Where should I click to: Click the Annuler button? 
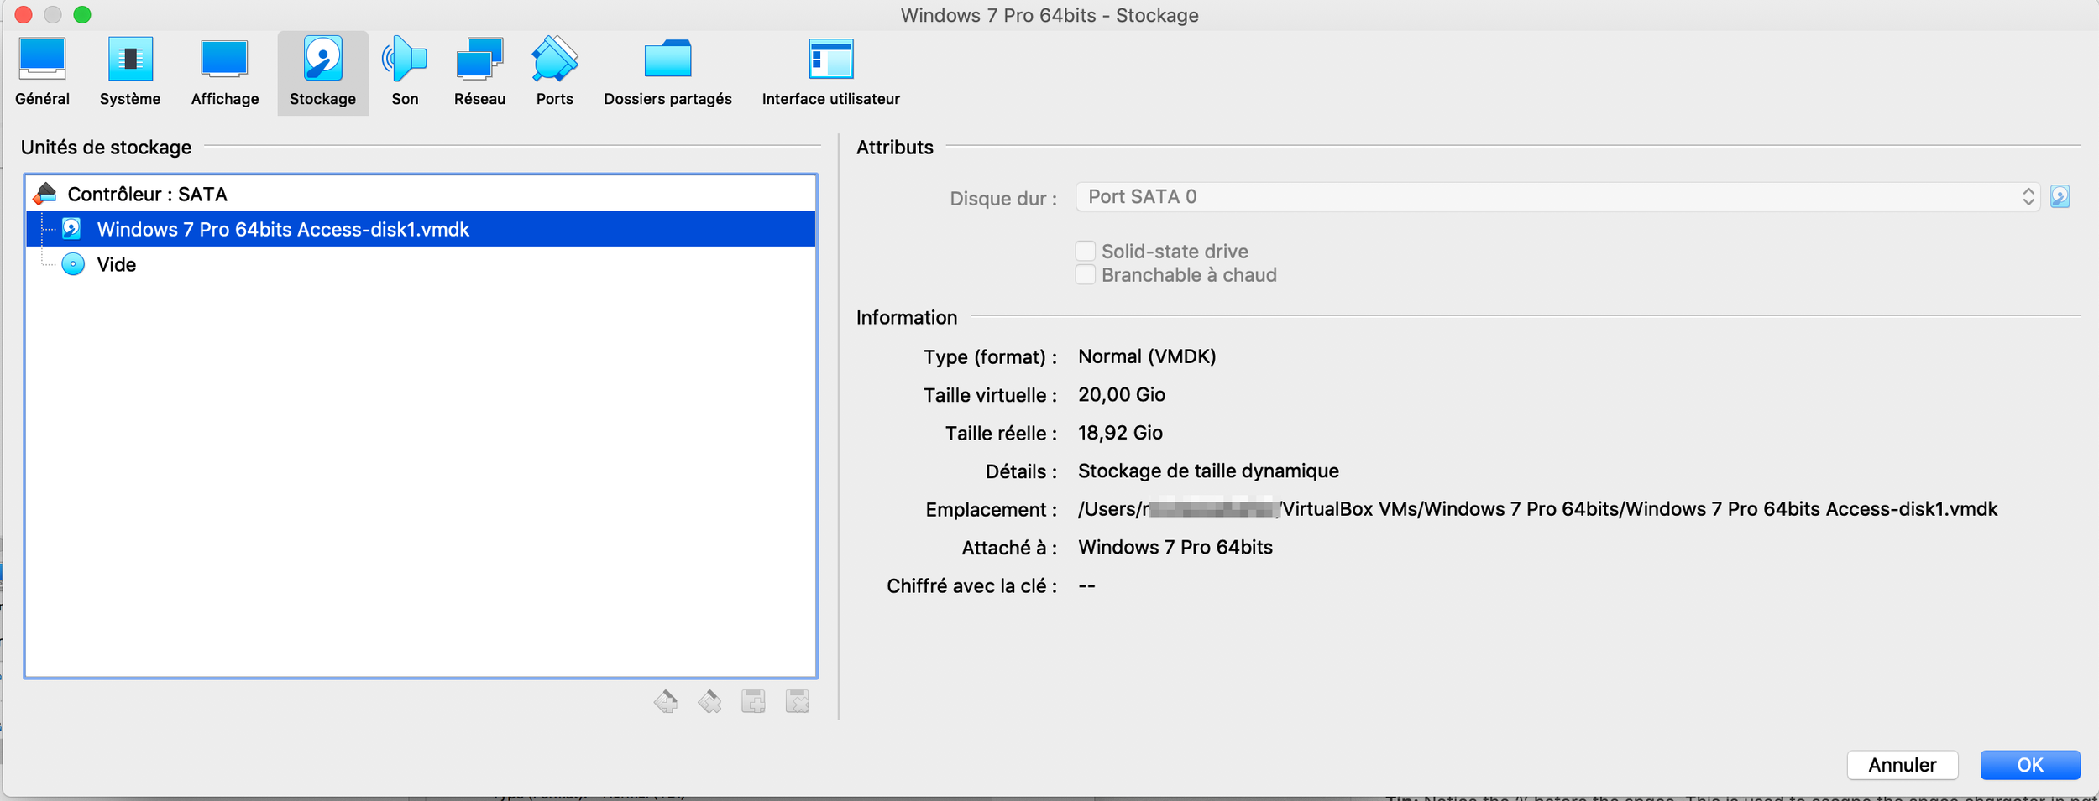click(x=1903, y=764)
